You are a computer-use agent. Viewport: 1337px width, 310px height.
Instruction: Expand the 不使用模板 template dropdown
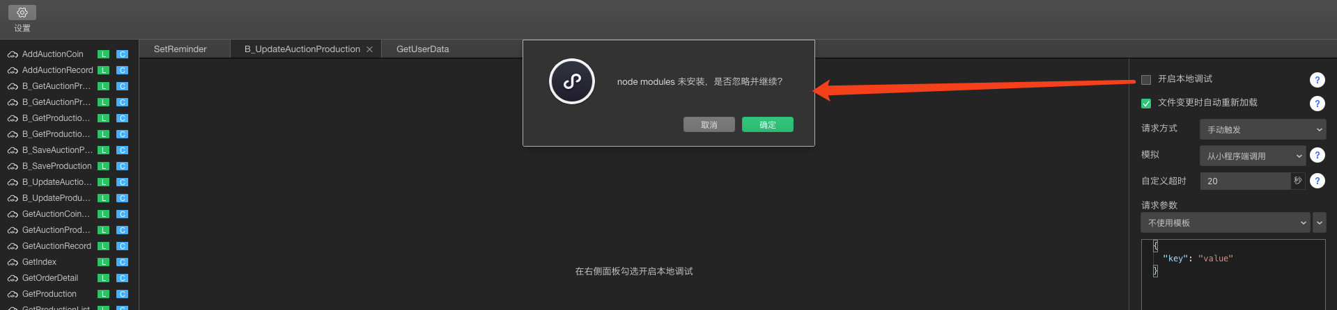pos(1226,222)
